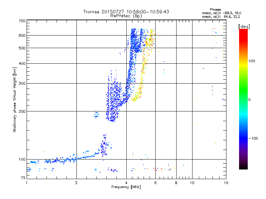Click the x-axis tick label '1'
Viewport: 266px width, 199px height.
[27, 183]
